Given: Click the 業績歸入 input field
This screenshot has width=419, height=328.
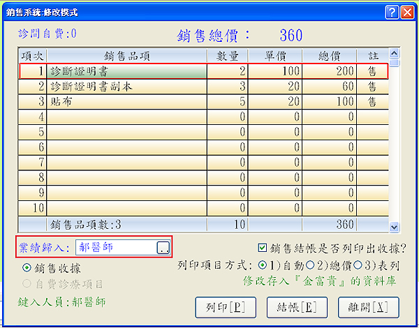Looking at the screenshot, I should click(x=115, y=247).
